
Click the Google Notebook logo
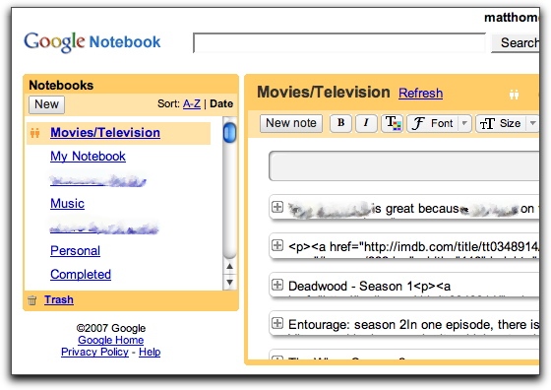[x=92, y=42]
